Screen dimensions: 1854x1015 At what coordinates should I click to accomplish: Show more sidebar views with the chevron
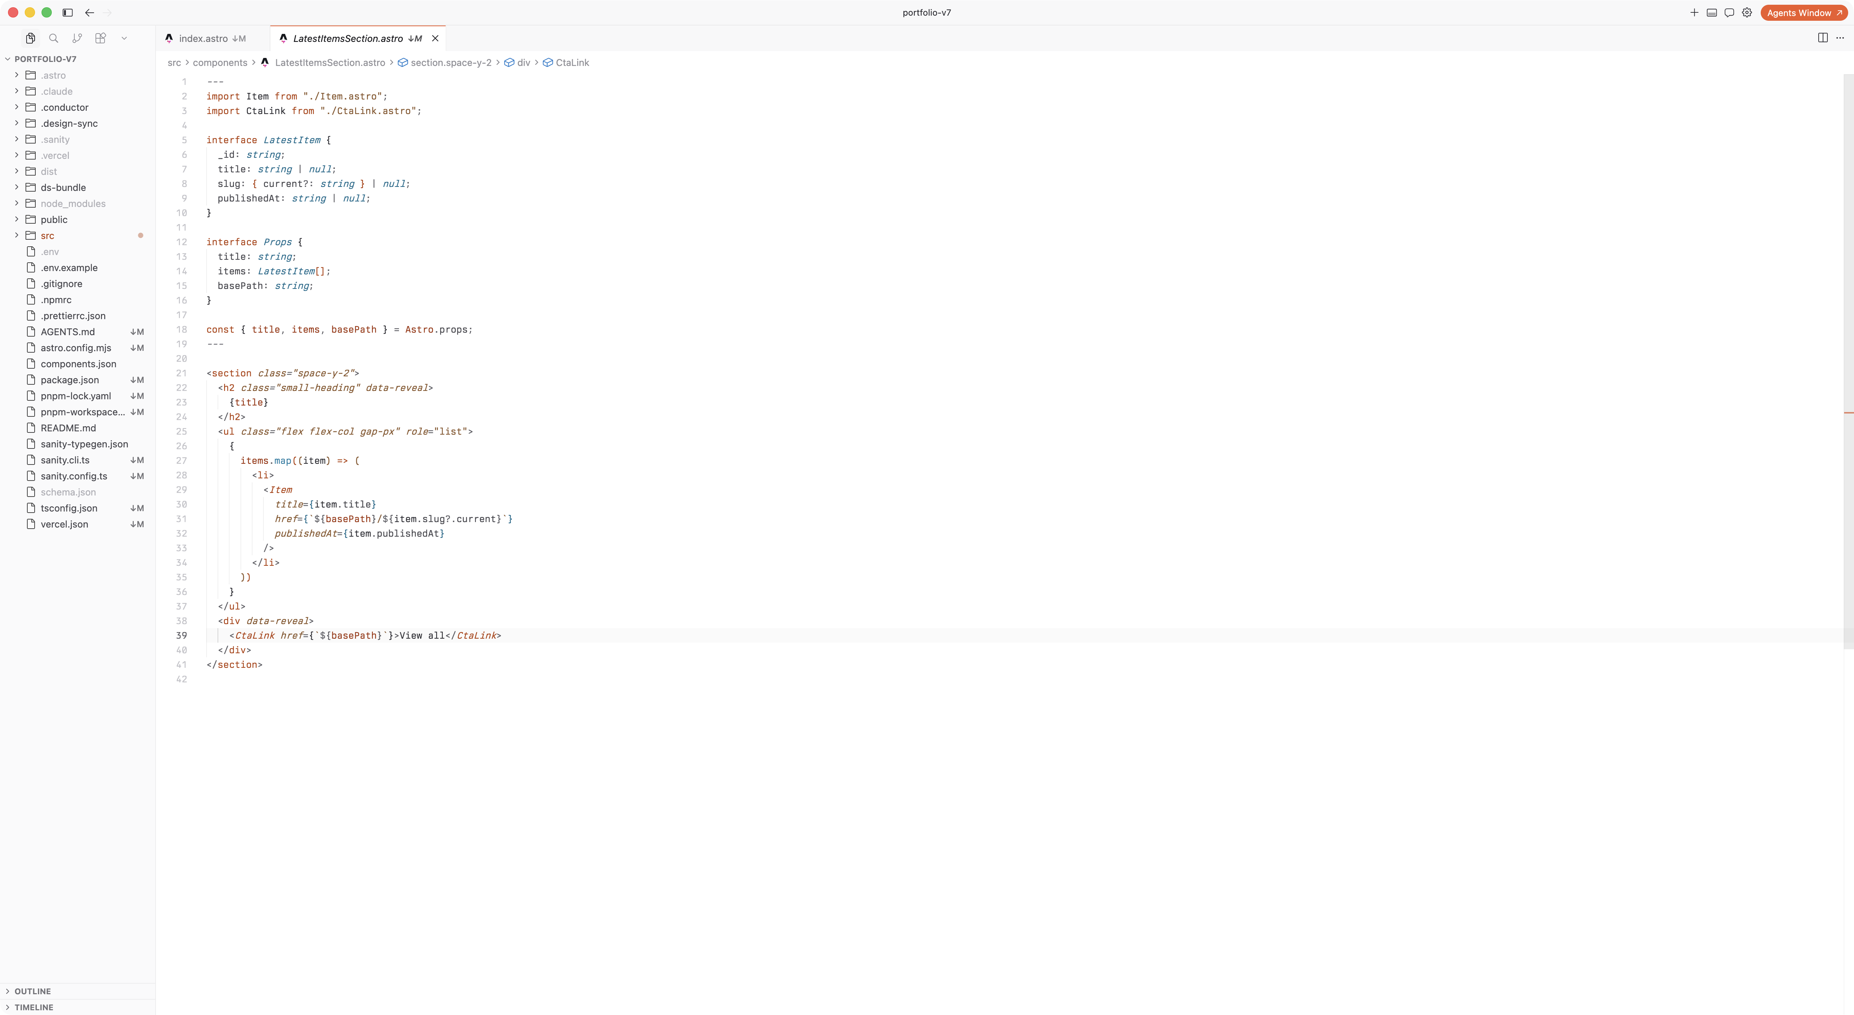click(x=124, y=38)
